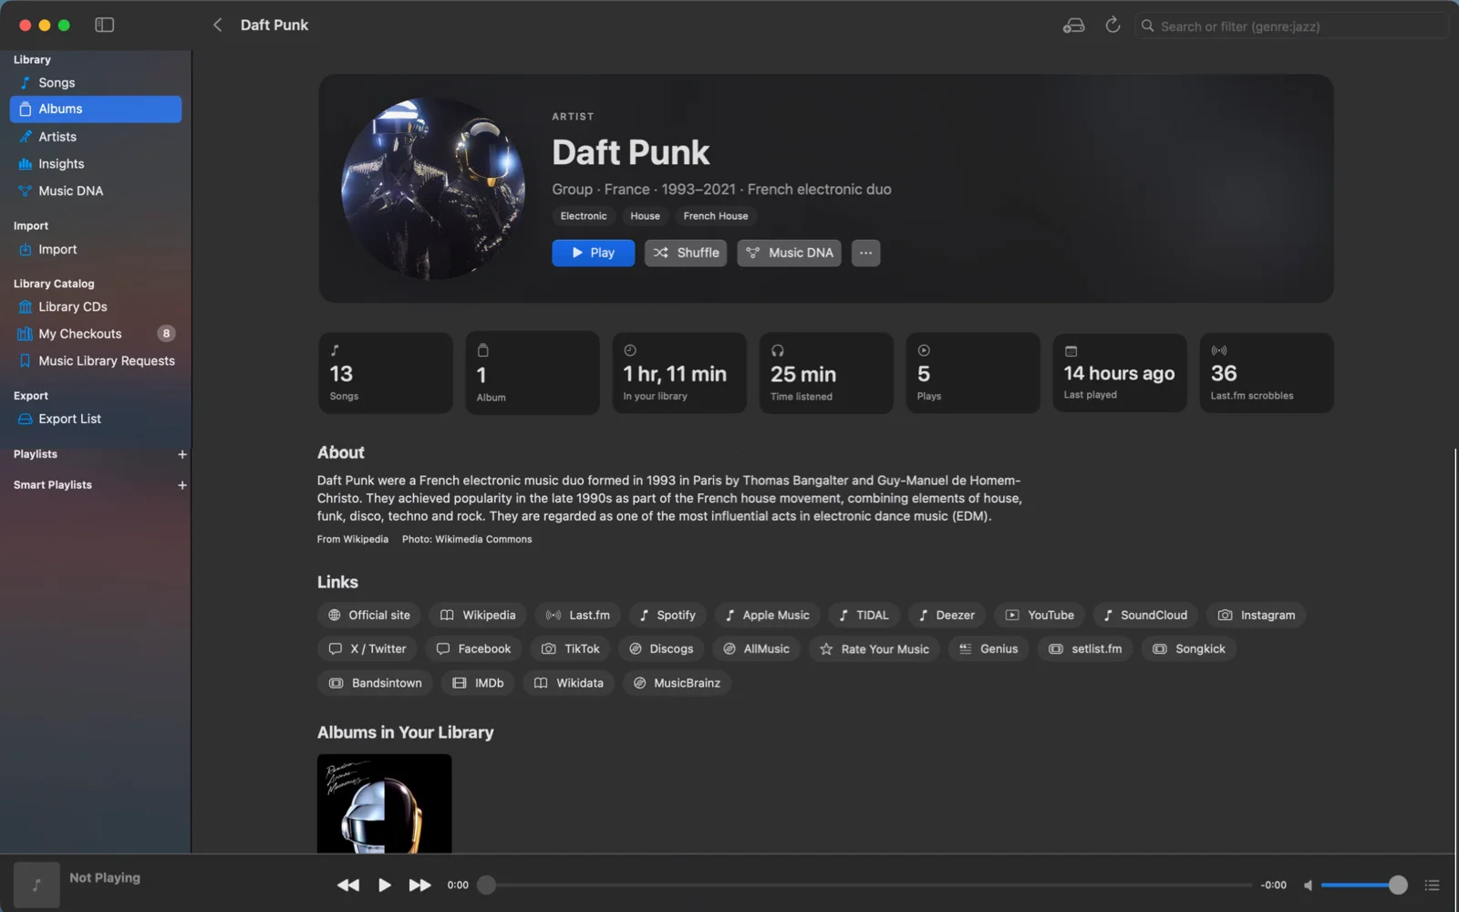The width and height of the screenshot is (1459, 912).
Task: Open the MusicBrainz link
Action: point(677,683)
